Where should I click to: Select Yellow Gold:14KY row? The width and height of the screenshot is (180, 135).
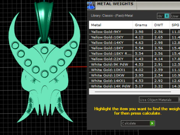(x=135, y=43)
